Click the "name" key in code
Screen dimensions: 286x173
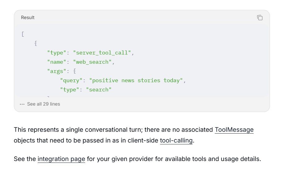pos(56,62)
